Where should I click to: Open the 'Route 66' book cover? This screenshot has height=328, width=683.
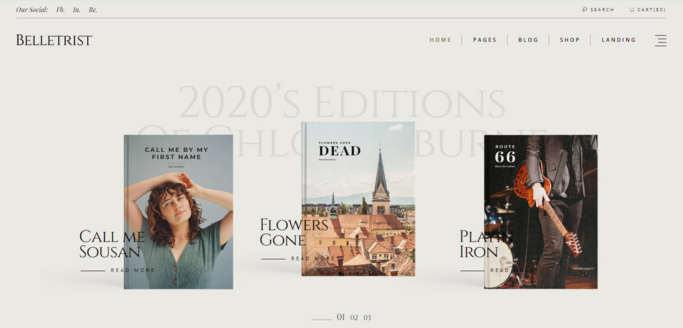(541, 212)
